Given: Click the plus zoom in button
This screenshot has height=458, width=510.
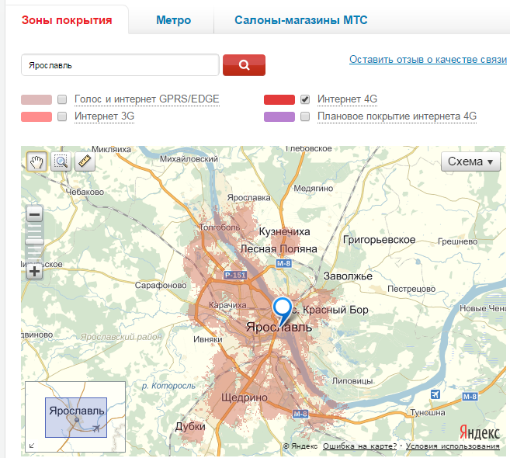Looking at the screenshot, I should [x=35, y=271].
